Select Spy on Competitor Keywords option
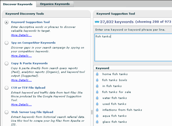 [7, 43]
